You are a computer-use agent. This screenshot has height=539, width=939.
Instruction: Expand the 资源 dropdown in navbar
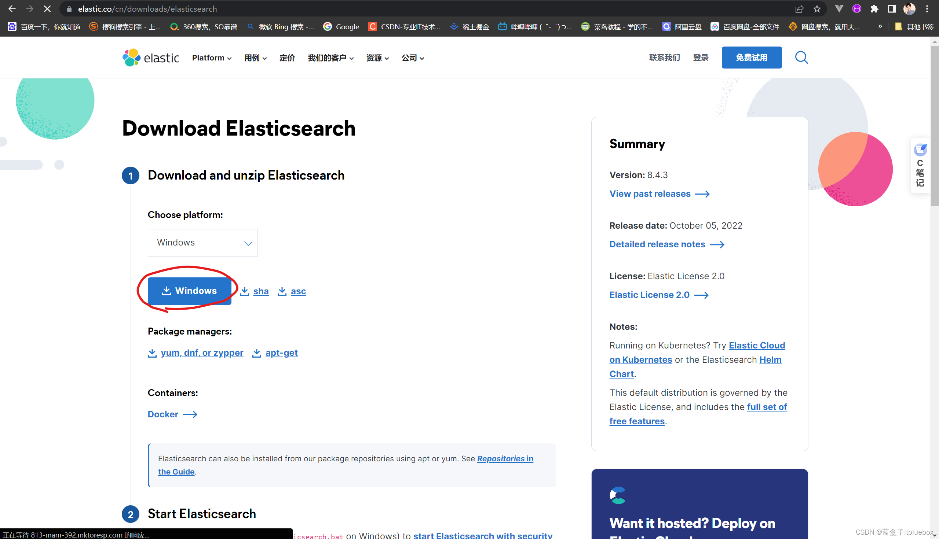coord(375,57)
